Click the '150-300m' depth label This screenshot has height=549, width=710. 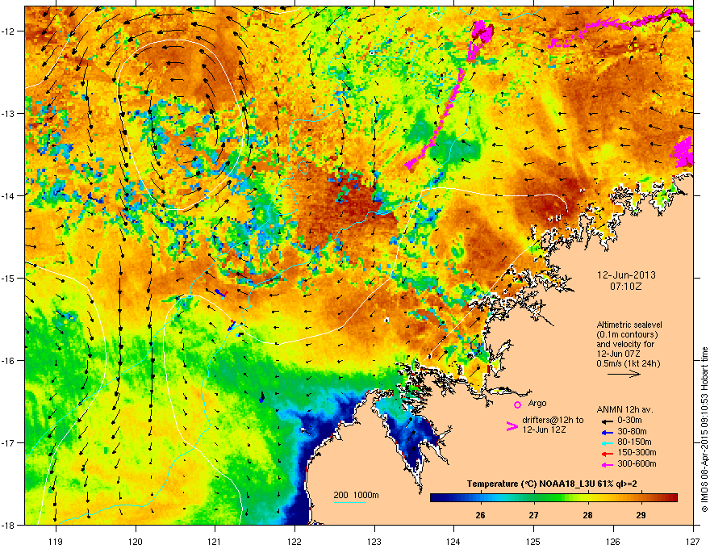click(x=637, y=452)
